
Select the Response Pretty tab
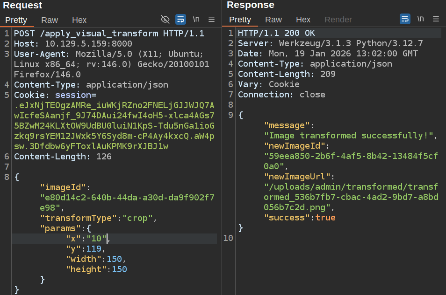point(240,20)
